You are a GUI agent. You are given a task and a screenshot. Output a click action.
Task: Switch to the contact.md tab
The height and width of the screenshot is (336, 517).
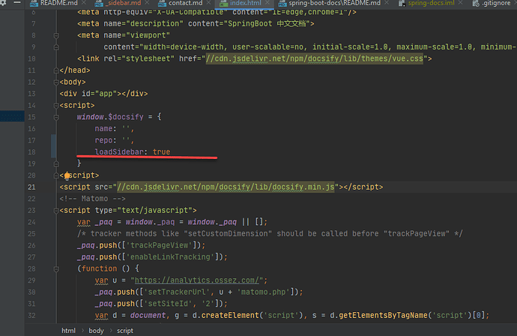(x=186, y=3)
